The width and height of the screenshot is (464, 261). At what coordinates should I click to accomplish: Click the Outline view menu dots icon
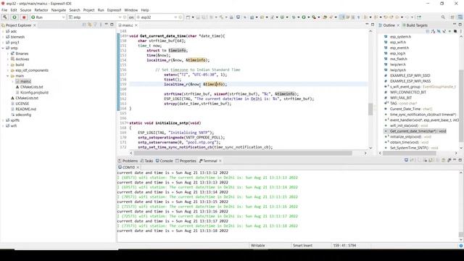pos(461,31)
